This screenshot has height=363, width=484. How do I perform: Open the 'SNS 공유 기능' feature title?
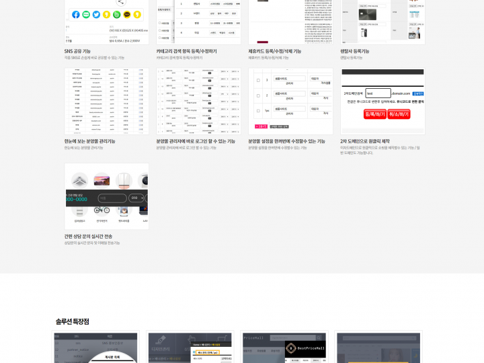point(77,51)
